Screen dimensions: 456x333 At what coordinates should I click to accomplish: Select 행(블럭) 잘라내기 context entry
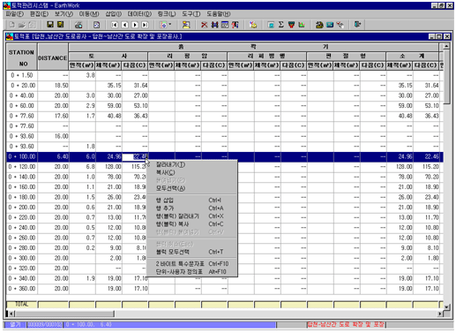click(x=191, y=216)
